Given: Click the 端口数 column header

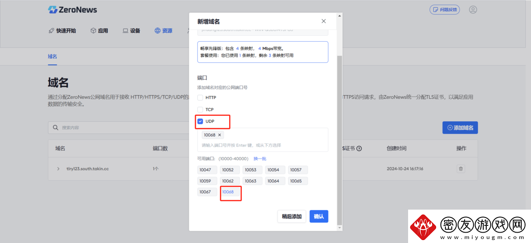Looking at the screenshot, I should (160, 148).
